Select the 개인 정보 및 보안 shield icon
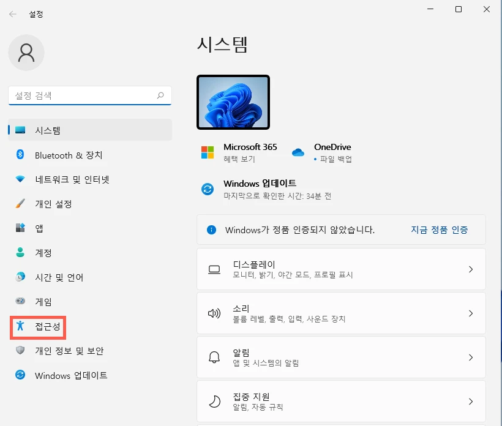 (19, 351)
